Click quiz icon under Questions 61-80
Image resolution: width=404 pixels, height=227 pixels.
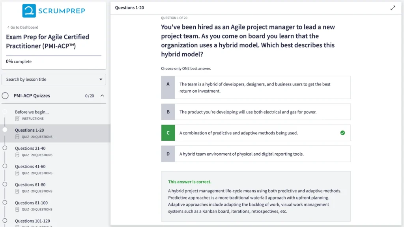tap(17, 191)
